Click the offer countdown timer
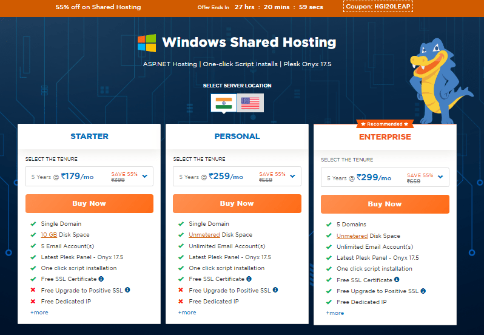 tap(279, 7)
